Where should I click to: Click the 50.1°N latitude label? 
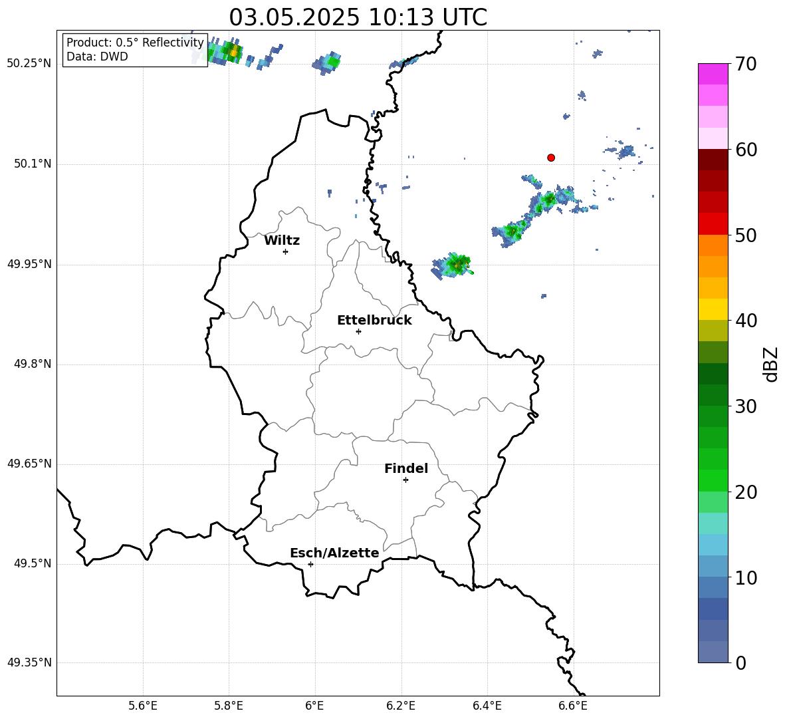(33, 164)
